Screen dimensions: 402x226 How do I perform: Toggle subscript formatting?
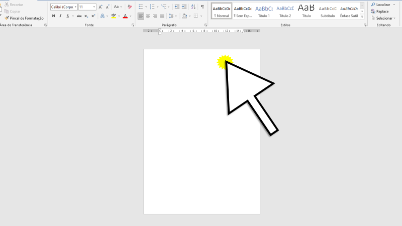click(x=86, y=16)
